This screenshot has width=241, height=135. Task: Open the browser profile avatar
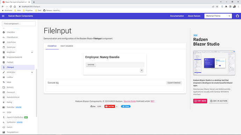[234, 7]
